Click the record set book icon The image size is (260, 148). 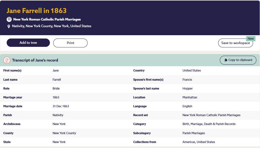(x=9, y=19)
